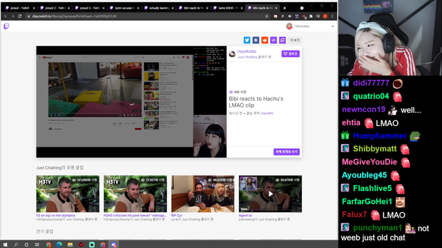The width and height of the screenshot is (442, 248).
Task: Click the 더 보기 more button
Action: pos(295,40)
